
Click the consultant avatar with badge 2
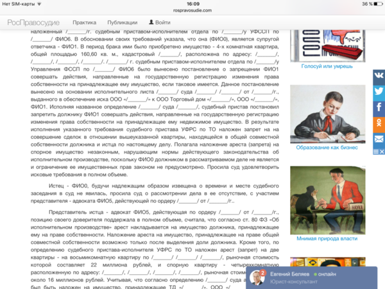pyautogui.click(x=257, y=277)
